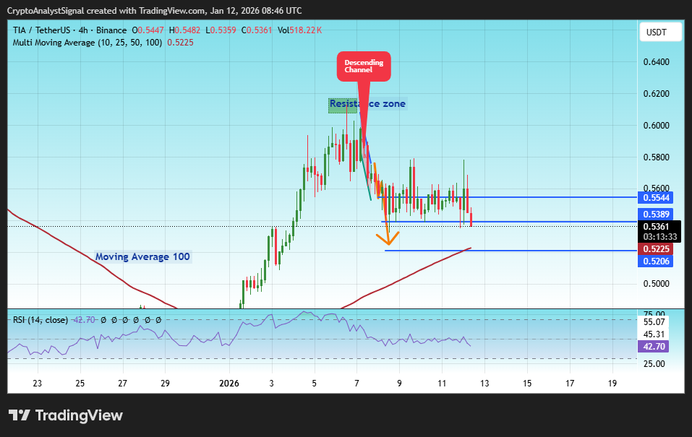Click the Vol 518.22K volume readout

tap(299, 30)
